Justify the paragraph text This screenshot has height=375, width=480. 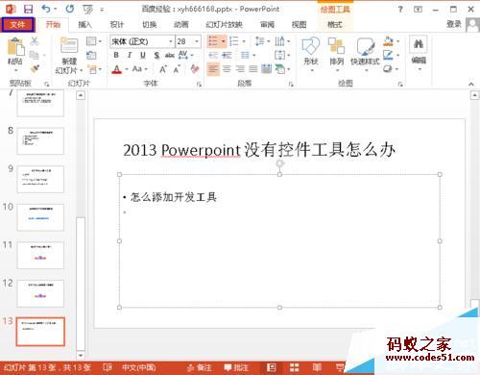pos(252,68)
